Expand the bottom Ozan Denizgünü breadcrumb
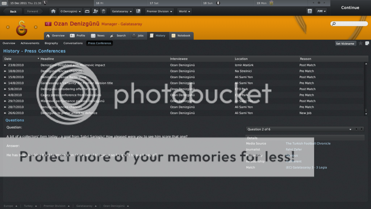 coord(116,206)
